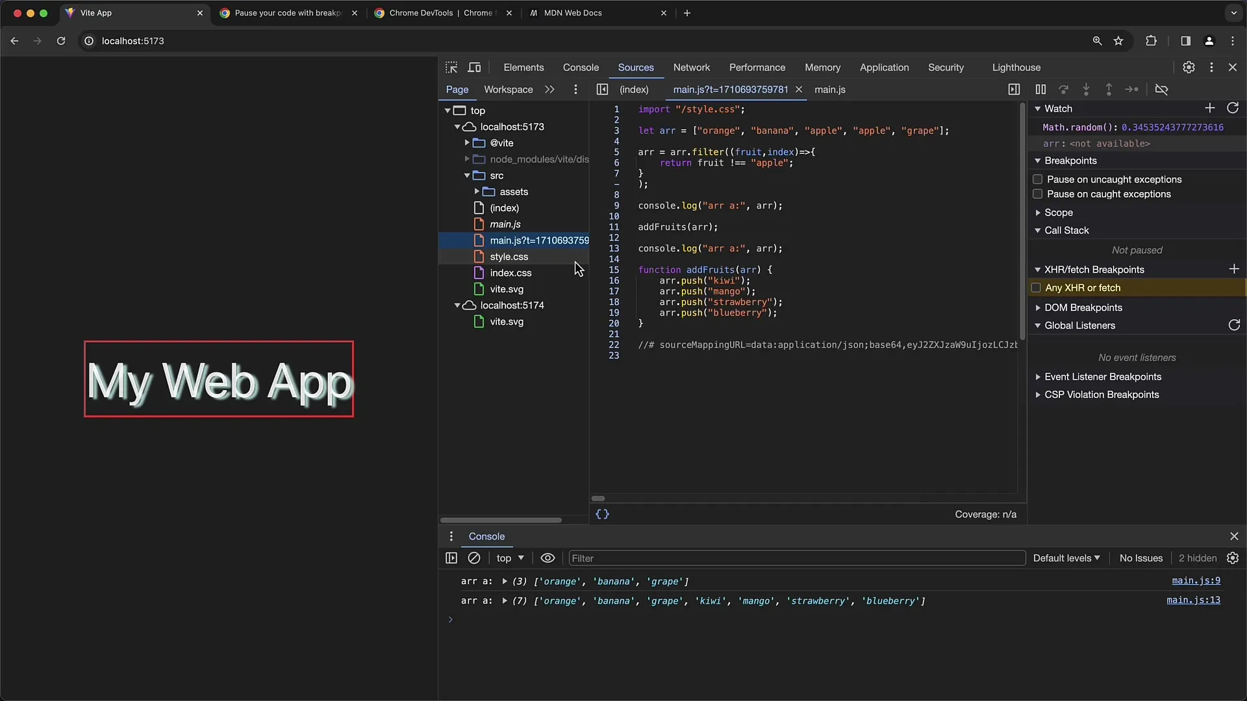1247x701 pixels.
Task: Click the Step icon in debugger toolbar
Action: (x=1131, y=90)
